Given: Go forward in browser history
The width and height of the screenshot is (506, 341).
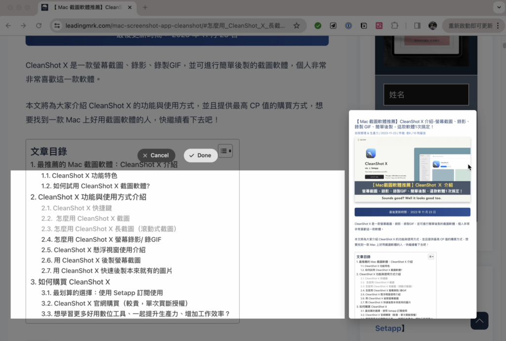Looking at the screenshot, I should tap(23, 26).
